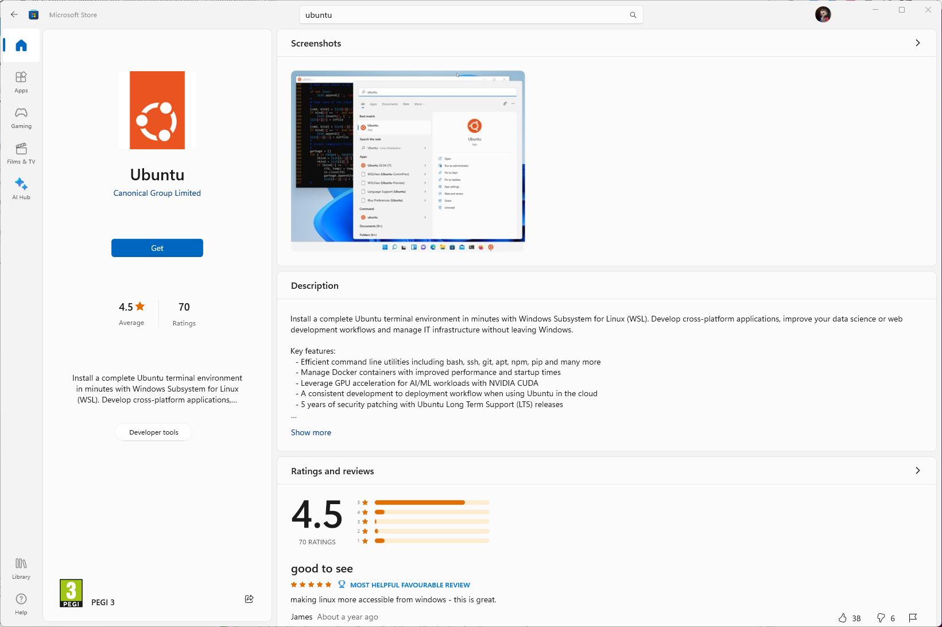Click reviewer name James
The width and height of the screenshot is (942, 627).
click(x=301, y=617)
